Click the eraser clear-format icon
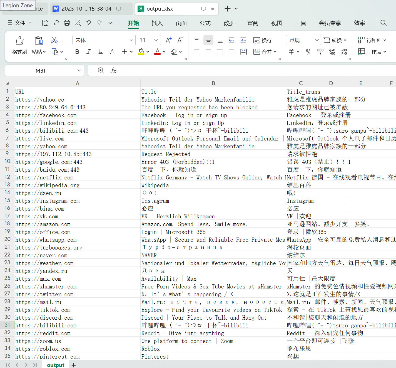Image resolution: width=396 pixels, height=368 pixels. pos(174,52)
